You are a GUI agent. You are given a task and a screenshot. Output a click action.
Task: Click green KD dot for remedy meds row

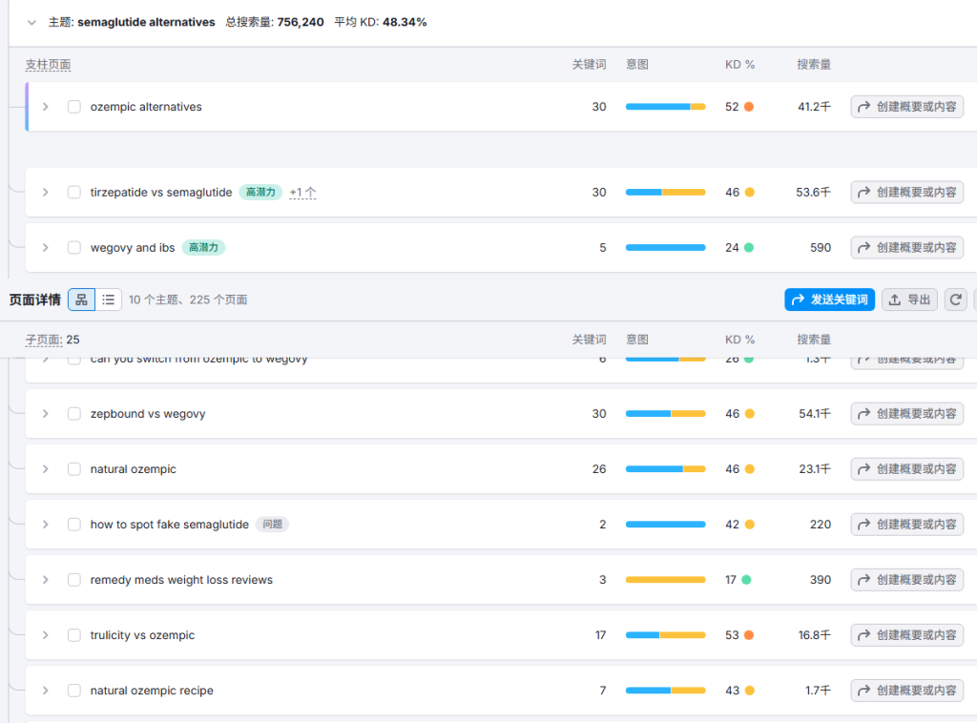[x=746, y=580]
